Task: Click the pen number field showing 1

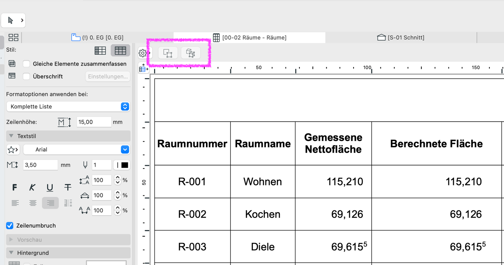Action: pyautogui.click(x=101, y=165)
